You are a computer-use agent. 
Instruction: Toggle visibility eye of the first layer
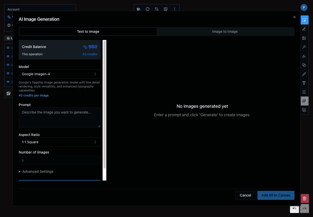tap(8, 48)
